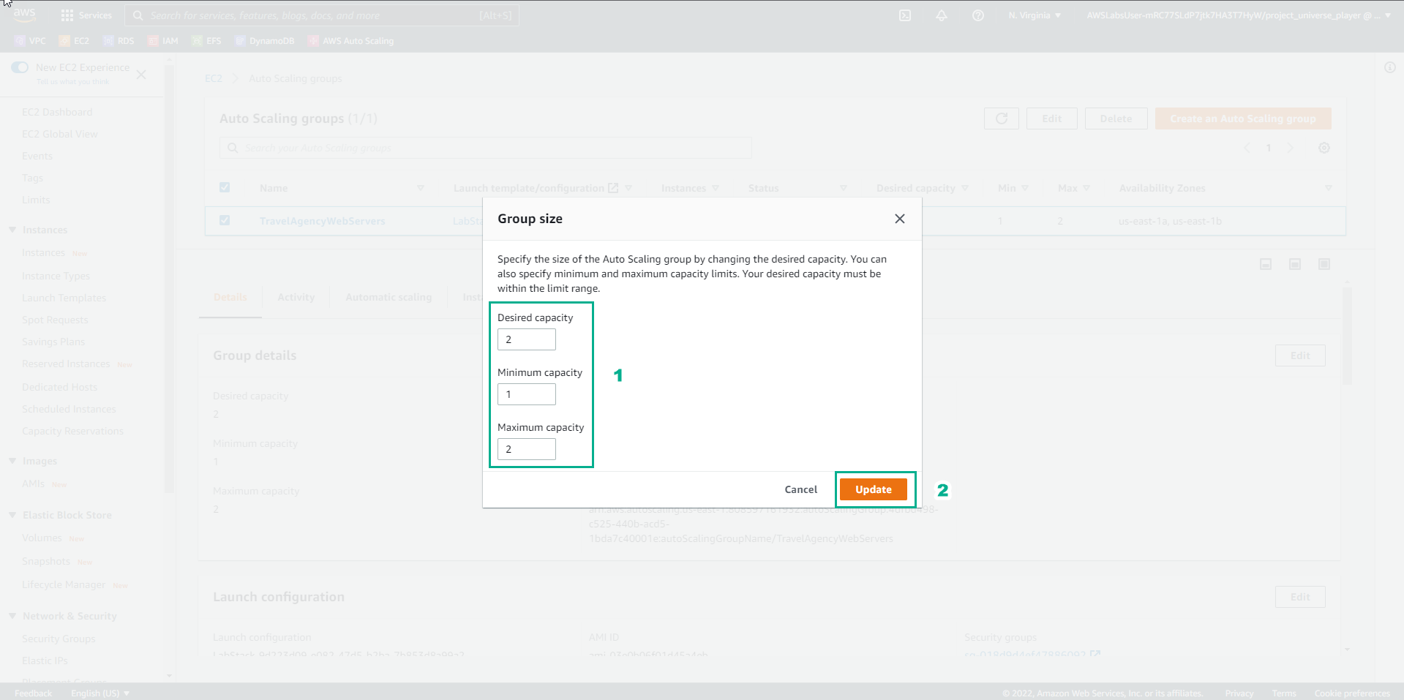The width and height of the screenshot is (1404, 700).
Task: Collapse the Images sidebar section
Action: (12, 461)
